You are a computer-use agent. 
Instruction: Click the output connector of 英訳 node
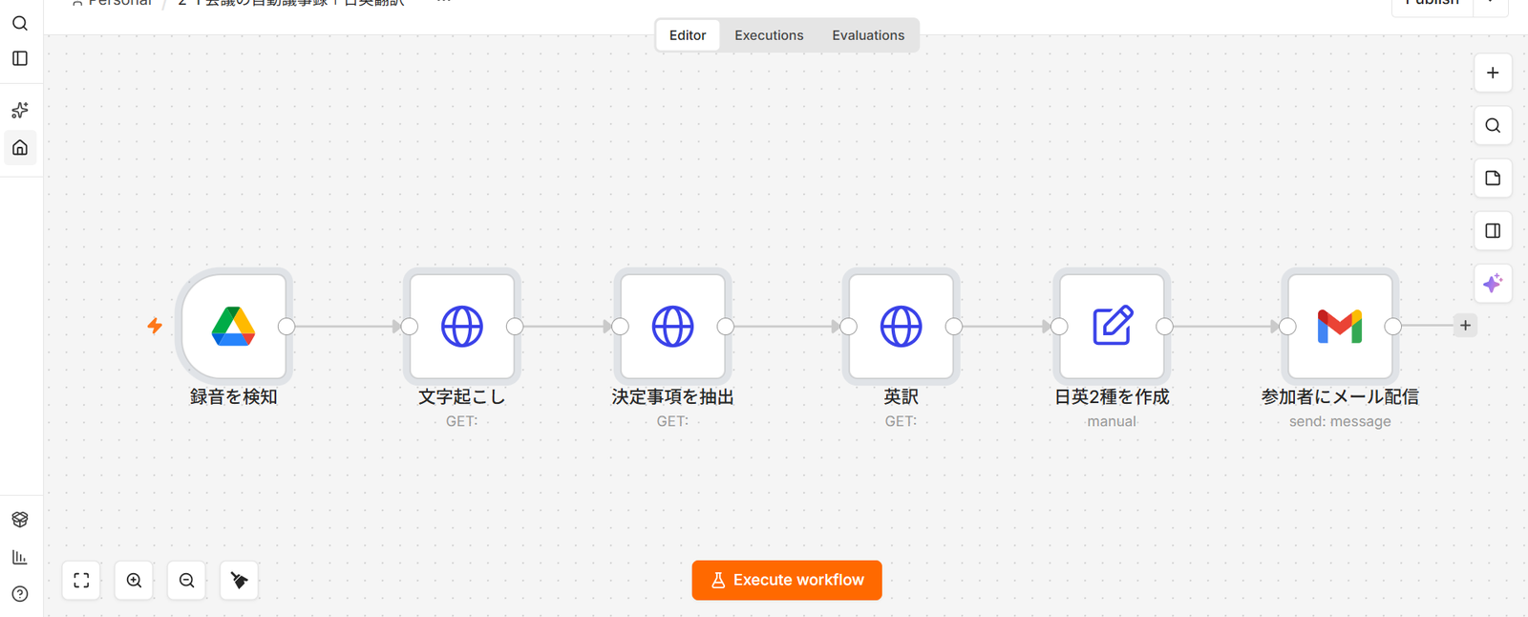tap(954, 327)
